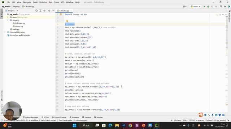Viewport: 231px width, 129px height.
Task: Open demo.py in project tree
Action: (x=18, y=26)
